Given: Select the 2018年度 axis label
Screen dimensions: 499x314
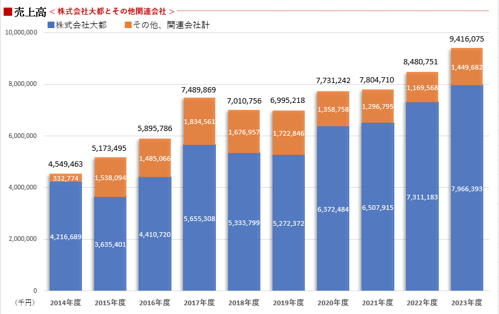Looking at the screenshot, I should [244, 302].
